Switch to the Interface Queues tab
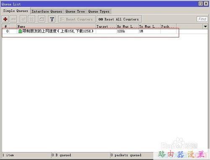Screen dimensions: 210x160 pyautogui.click(x=47, y=11)
